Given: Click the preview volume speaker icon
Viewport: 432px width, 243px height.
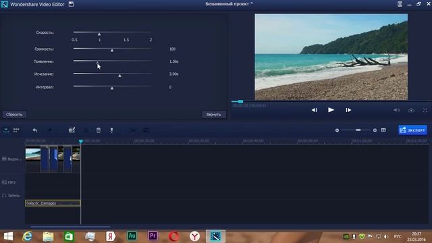Looking at the screenshot, I should click(396, 110).
